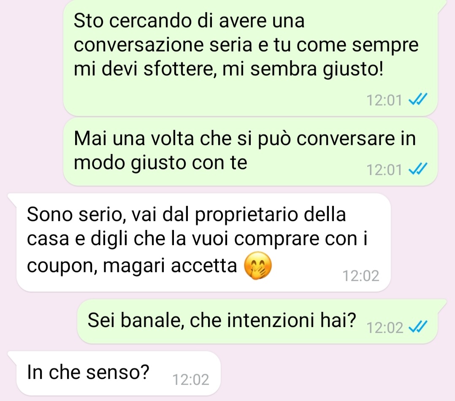The image size is (455, 401).
Task: Select the 'Sto cercando di avere una' message bubble
Action: [x=250, y=57]
